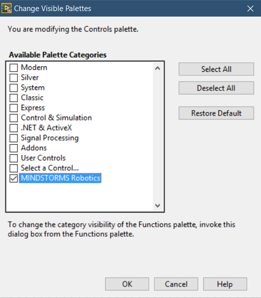Select the 'Select a Control...' list item
261x298 pixels.
pos(50,168)
